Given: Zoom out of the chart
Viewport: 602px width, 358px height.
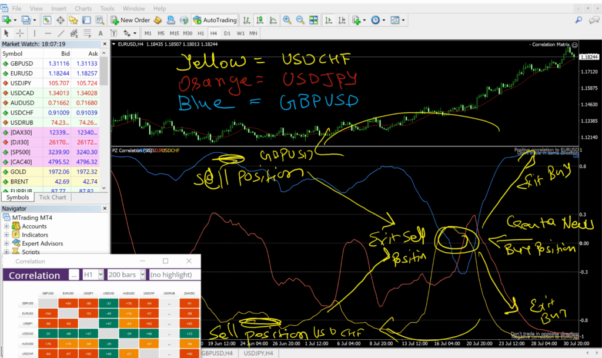Looking at the screenshot, I should point(300,19).
